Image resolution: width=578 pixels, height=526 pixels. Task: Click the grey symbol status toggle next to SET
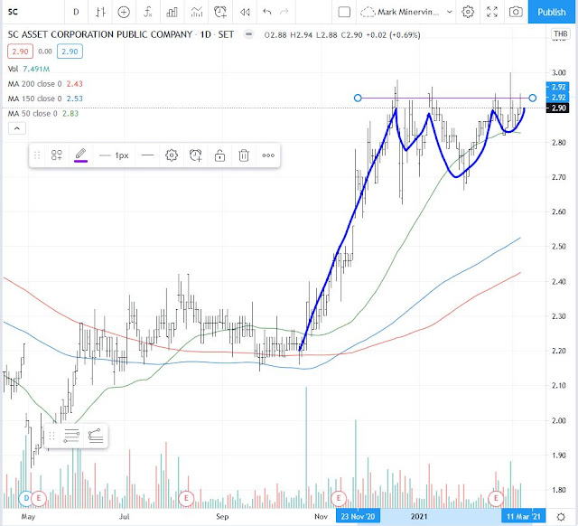point(249,34)
